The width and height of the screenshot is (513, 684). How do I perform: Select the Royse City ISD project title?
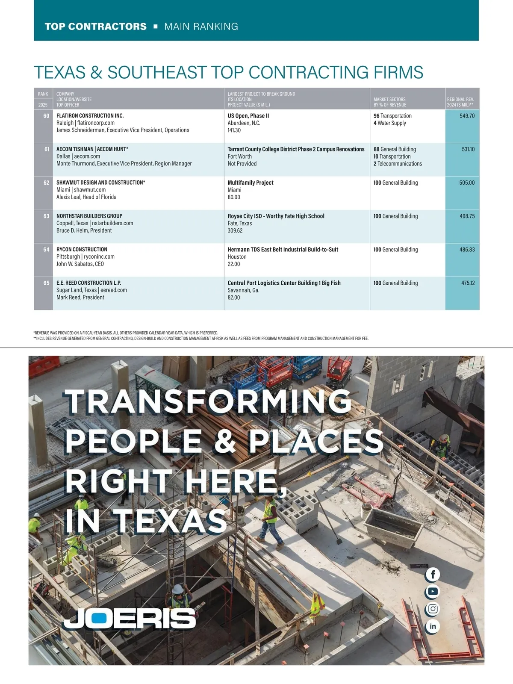pos(276,216)
